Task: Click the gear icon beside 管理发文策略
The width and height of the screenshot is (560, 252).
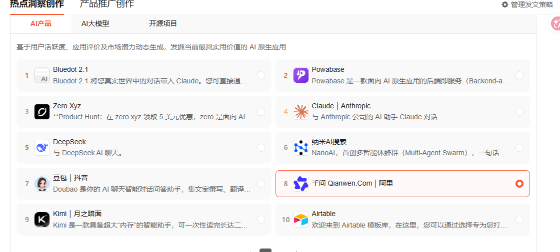Action: pyautogui.click(x=504, y=4)
